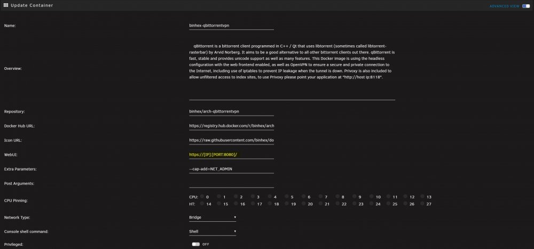Check hyperthread core 14 checkbox

[202, 204]
